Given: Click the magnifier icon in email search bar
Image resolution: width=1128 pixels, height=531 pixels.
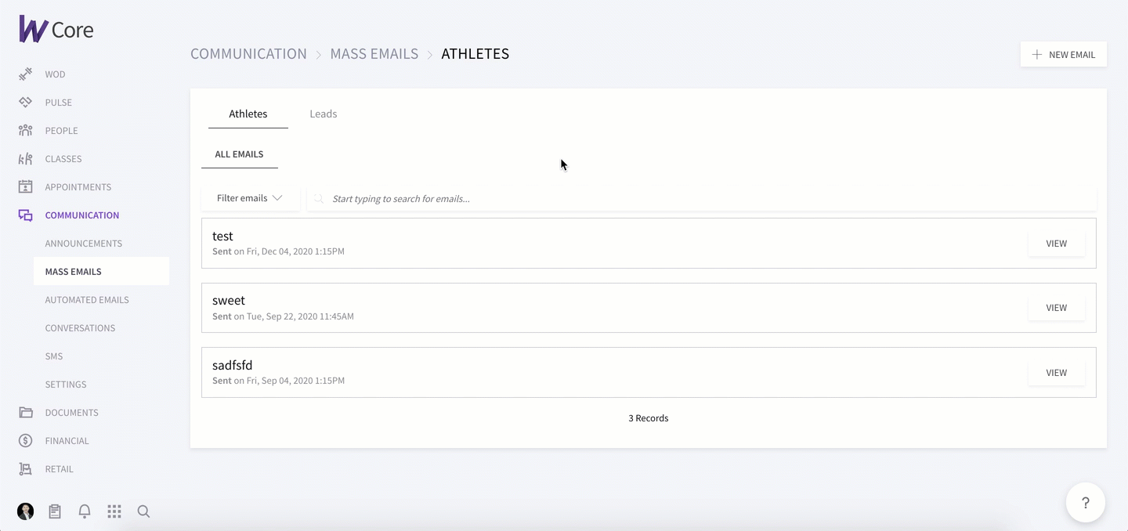Looking at the screenshot, I should [x=319, y=199].
